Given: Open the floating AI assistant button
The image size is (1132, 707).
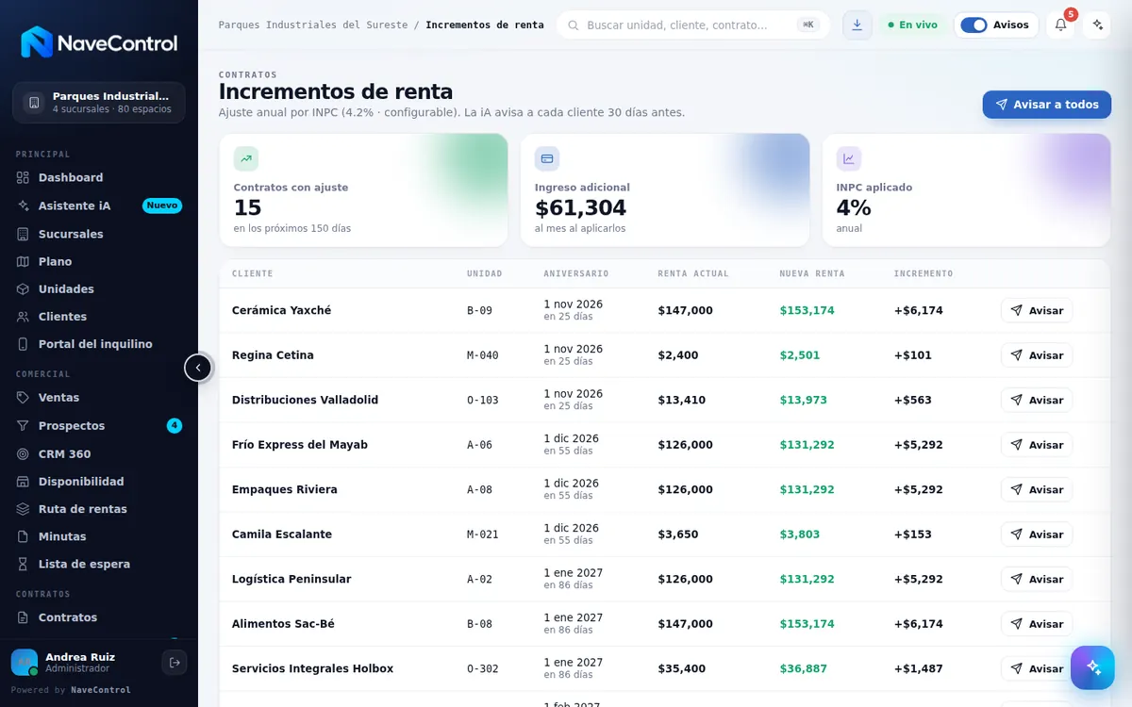Looking at the screenshot, I should pyautogui.click(x=1092, y=667).
